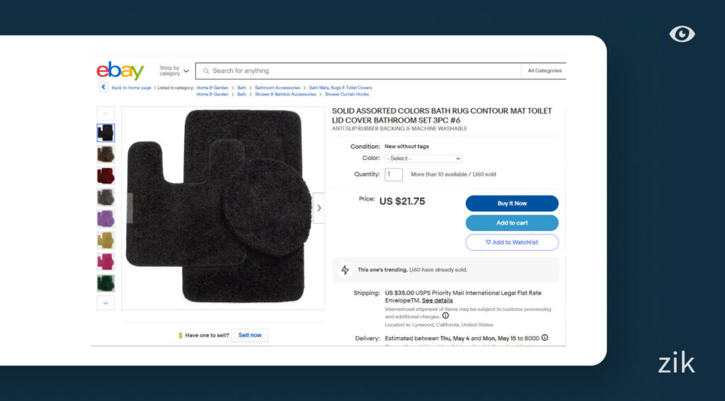Click the back arrow to home page
The image size is (725, 401).
(x=103, y=87)
